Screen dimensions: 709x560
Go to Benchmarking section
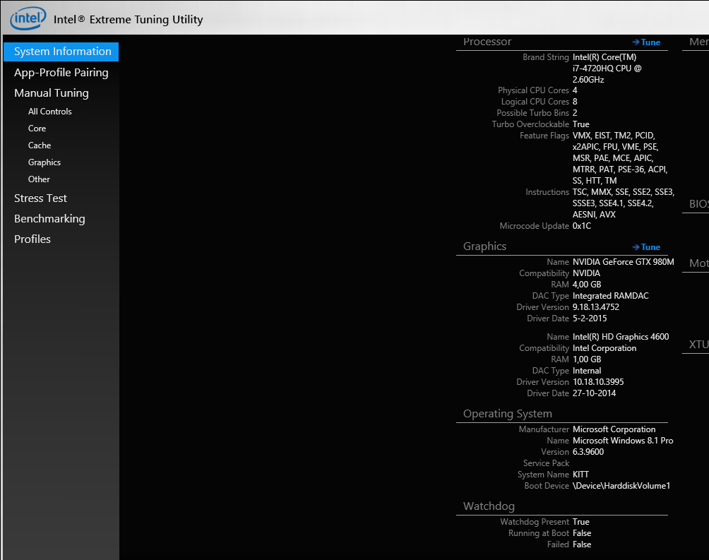coord(49,218)
